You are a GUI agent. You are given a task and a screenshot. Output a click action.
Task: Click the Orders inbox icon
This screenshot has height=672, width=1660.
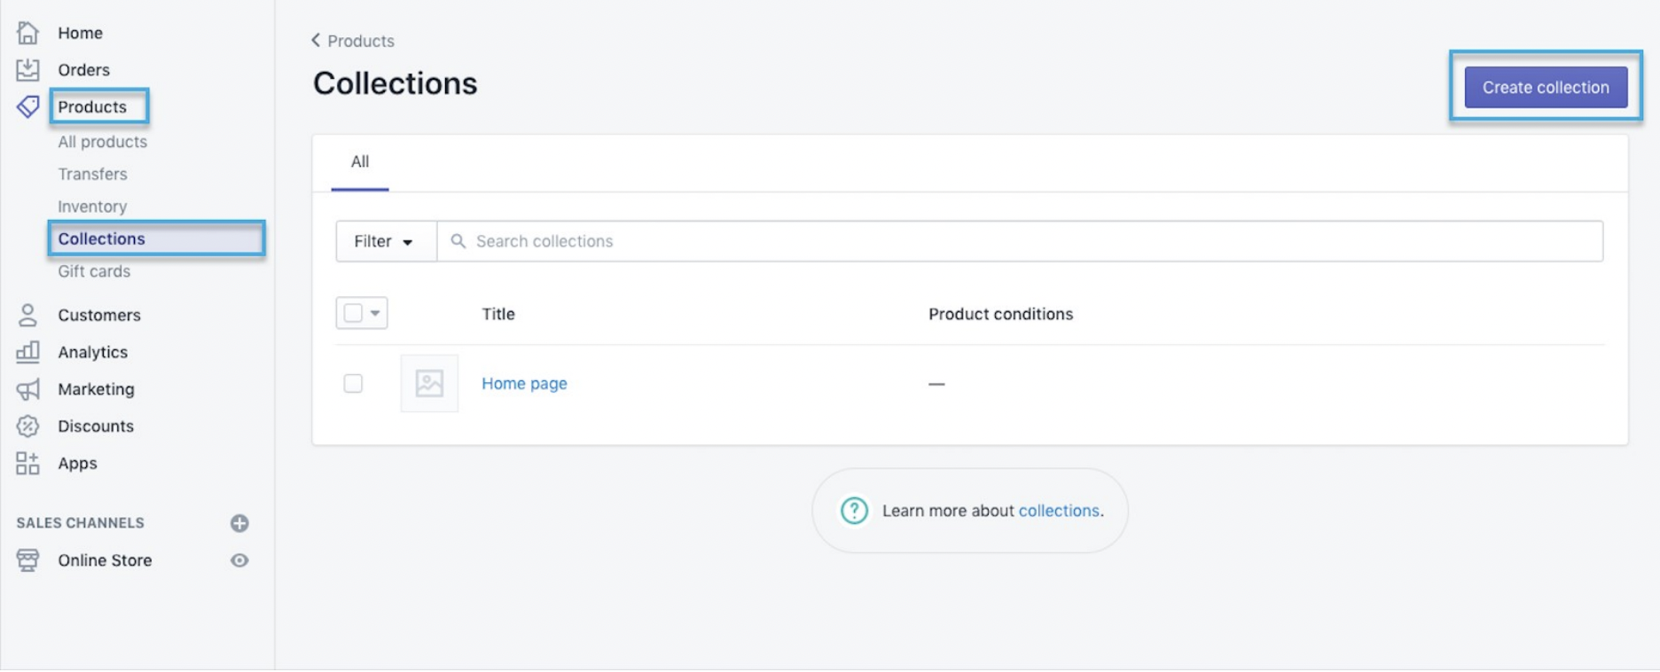(x=27, y=70)
